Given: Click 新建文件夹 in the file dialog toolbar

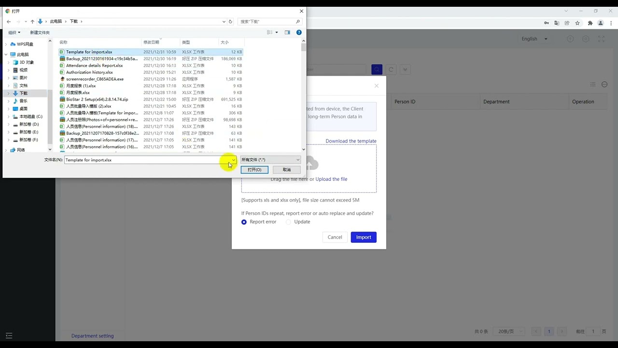Looking at the screenshot, I should [x=40, y=32].
